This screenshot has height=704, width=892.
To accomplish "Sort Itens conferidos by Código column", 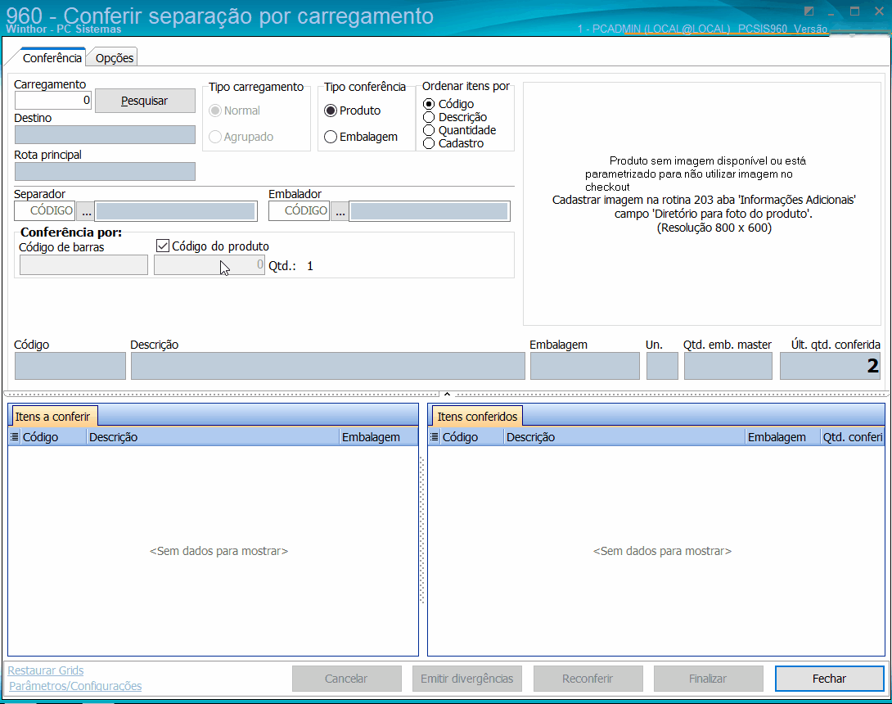I will click(x=472, y=437).
